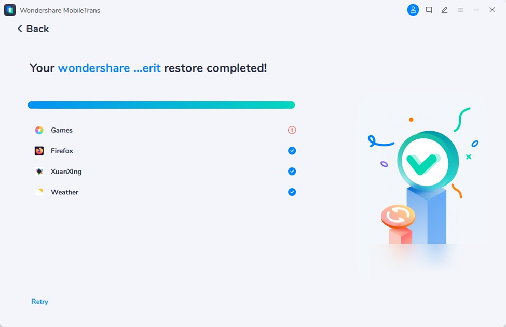Select the XuanXing row label

tap(66, 172)
